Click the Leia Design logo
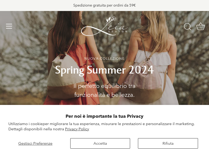 coord(104,26)
